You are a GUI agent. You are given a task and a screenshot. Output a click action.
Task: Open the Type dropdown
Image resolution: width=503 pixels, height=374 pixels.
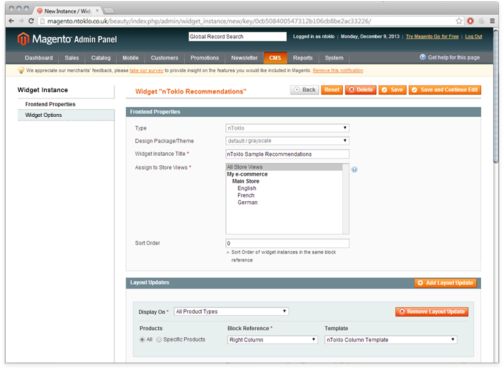[287, 128]
